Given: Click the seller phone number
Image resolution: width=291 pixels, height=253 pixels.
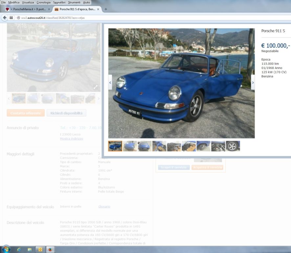Looking at the screenshot, I should [x=81, y=128].
